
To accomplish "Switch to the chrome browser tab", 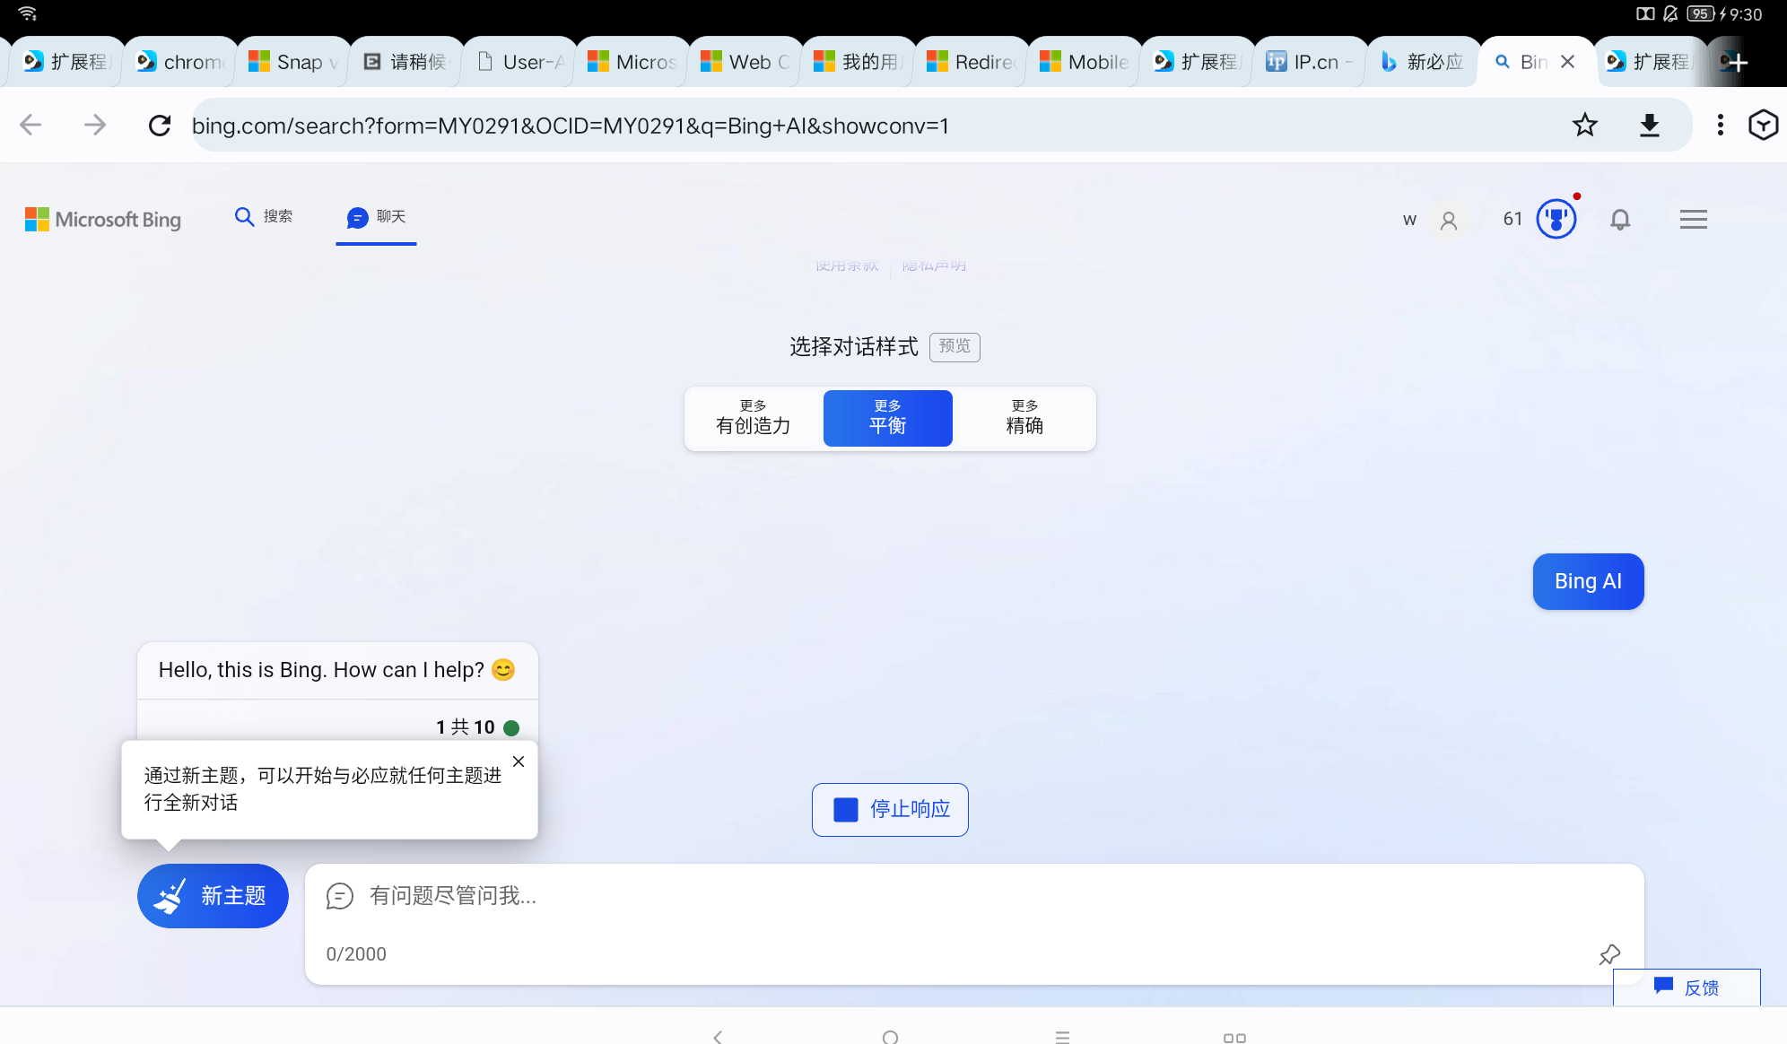I will coord(179,62).
